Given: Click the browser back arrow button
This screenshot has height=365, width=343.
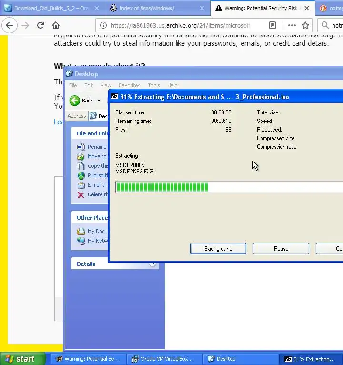Looking at the screenshot, I should 10,25.
